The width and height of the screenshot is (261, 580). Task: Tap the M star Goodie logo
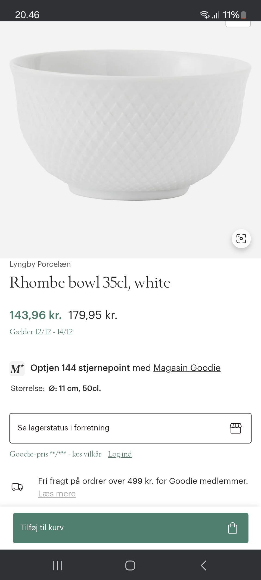click(17, 369)
